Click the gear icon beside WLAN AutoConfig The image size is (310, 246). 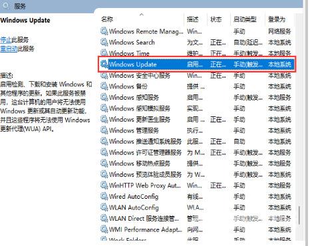[x=104, y=207]
